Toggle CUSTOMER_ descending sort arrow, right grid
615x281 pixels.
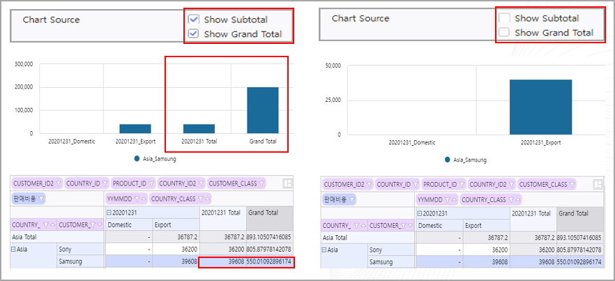point(410,226)
